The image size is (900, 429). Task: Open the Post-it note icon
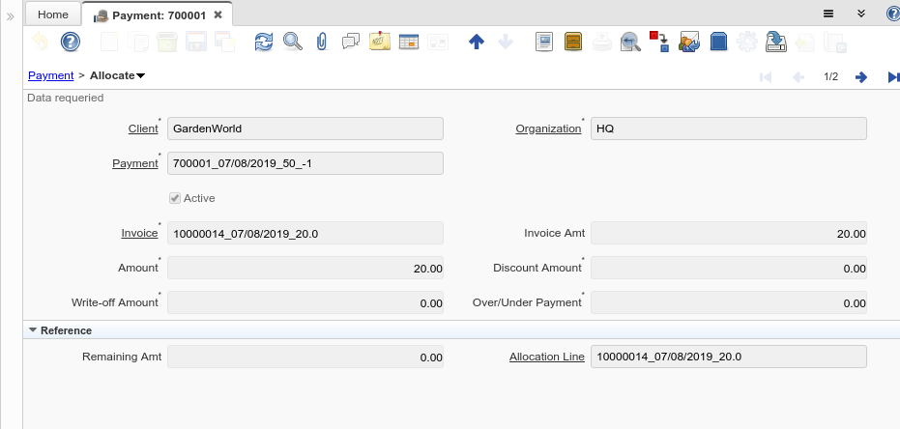380,42
